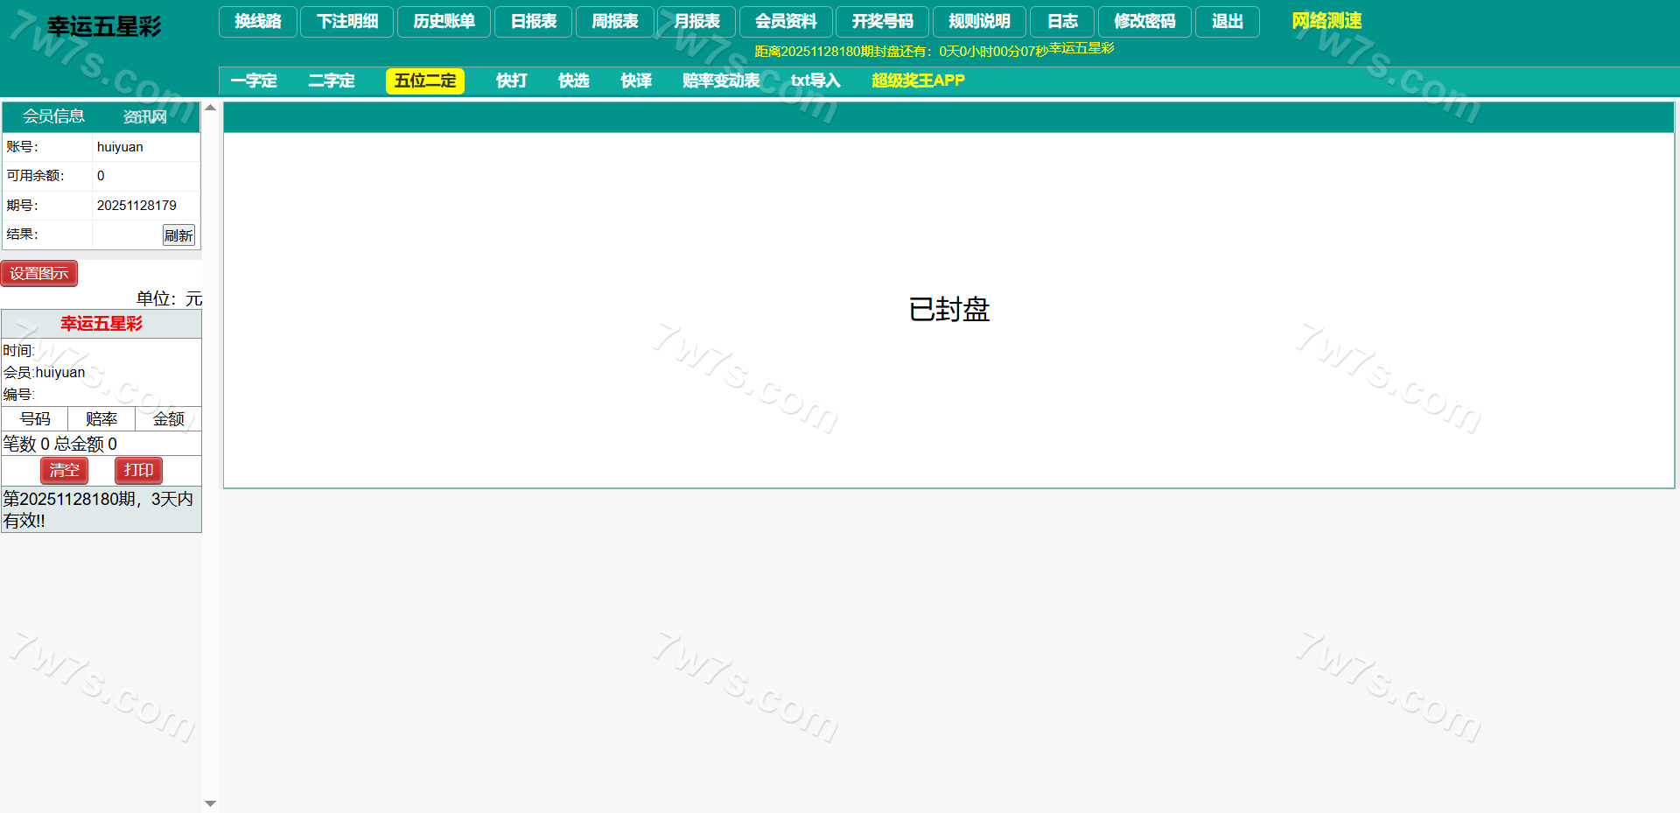Viewport: 1680px width, 813px height.
Task: Click the 超级奖王APP link
Action: 918,81
